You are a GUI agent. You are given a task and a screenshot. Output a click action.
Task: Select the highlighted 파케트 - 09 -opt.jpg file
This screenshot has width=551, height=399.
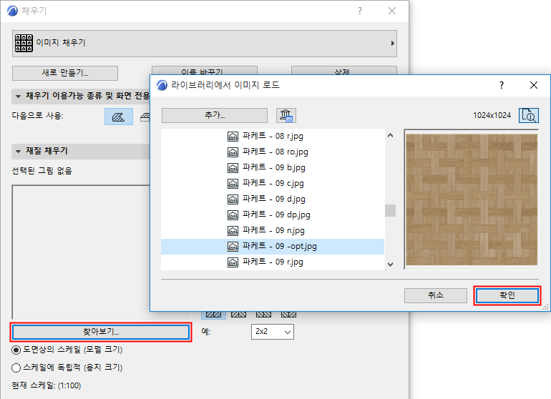click(273, 246)
